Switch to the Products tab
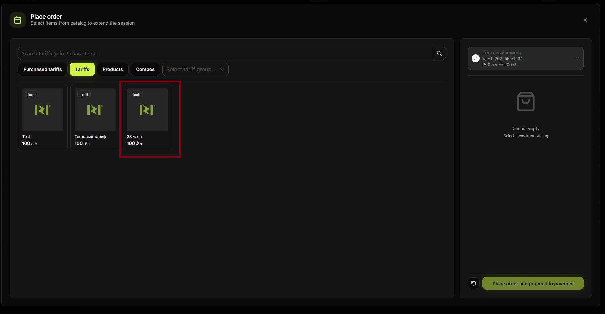 112,69
